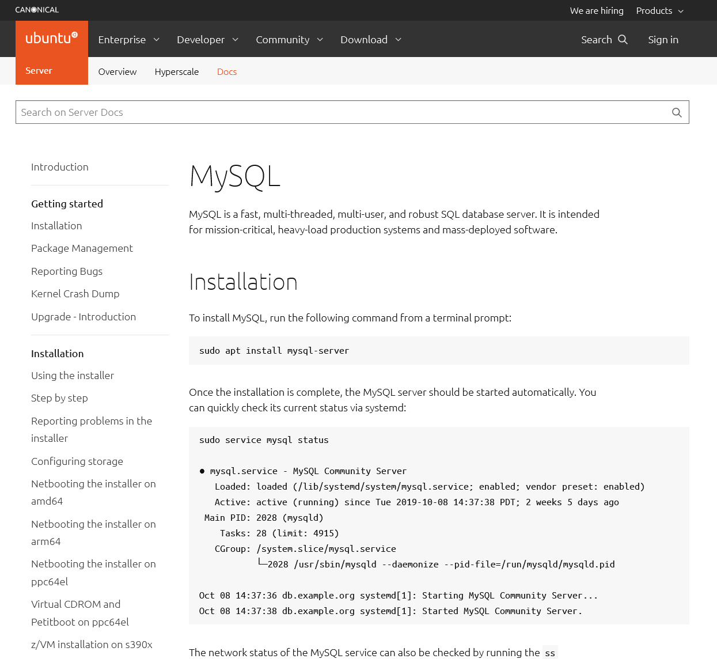The image size is (717, 659).
Task: Click Sign in
Action: 663,39
